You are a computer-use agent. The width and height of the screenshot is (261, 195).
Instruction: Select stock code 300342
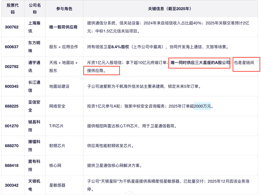pyautogui.click(x=12, y=185)
